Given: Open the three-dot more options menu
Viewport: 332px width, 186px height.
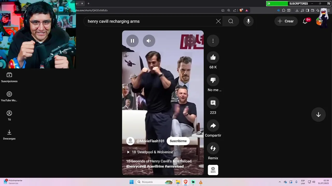Looking at the screenshot, I should pyautogui.click(x=213, y=41).
